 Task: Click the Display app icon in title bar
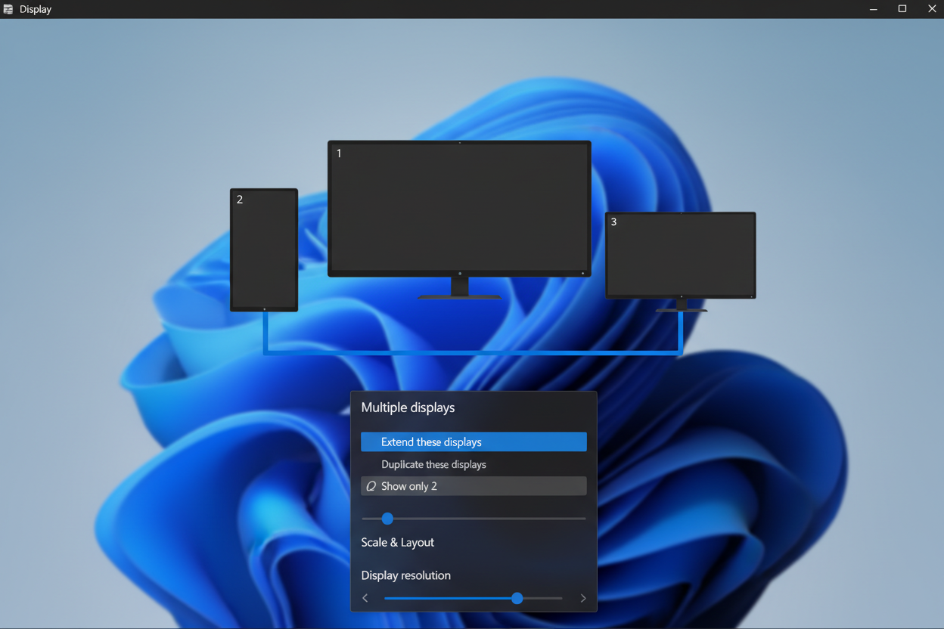pyautogui.click(x=8, y=9)
